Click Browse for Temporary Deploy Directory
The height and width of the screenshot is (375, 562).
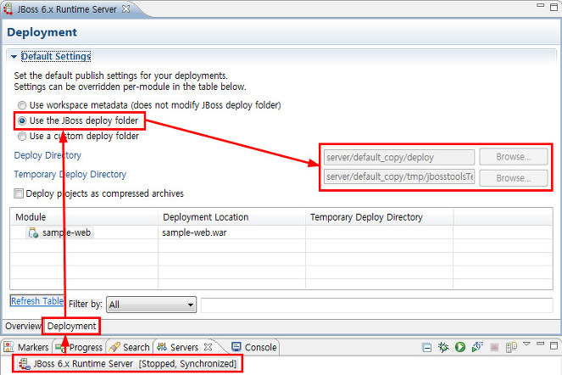[513, 178]
